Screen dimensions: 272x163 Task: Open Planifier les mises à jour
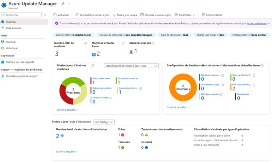pos(156,15)
